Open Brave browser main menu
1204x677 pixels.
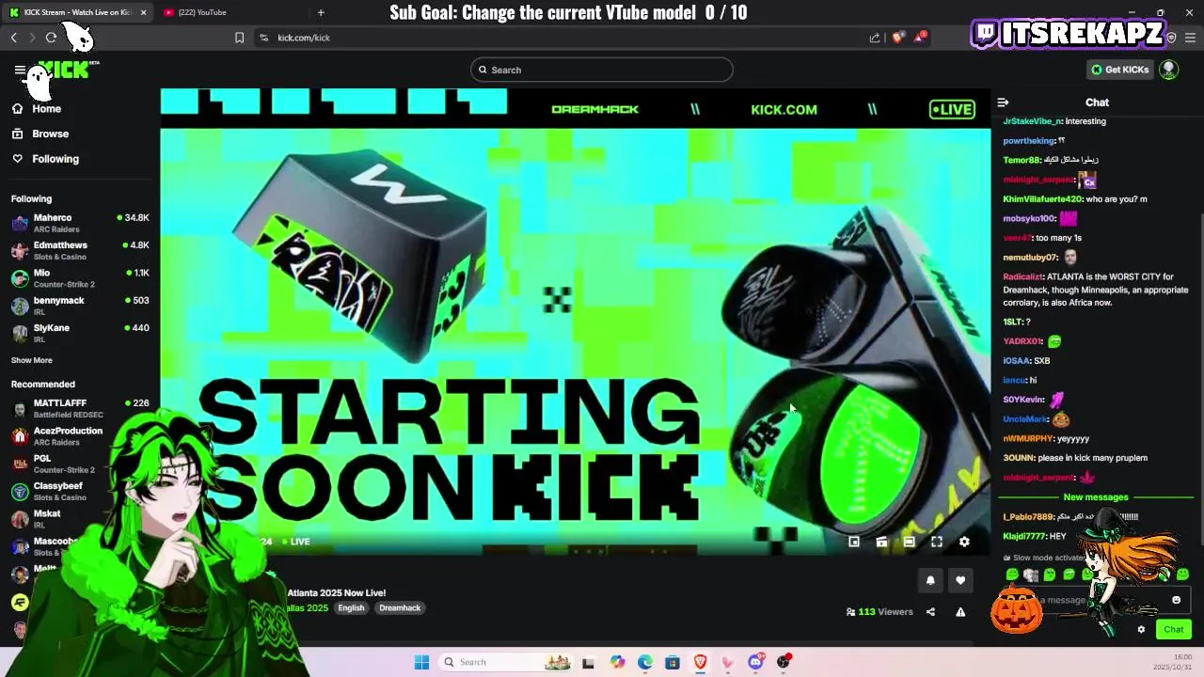pyautogui.click(x=1190, y=38)
